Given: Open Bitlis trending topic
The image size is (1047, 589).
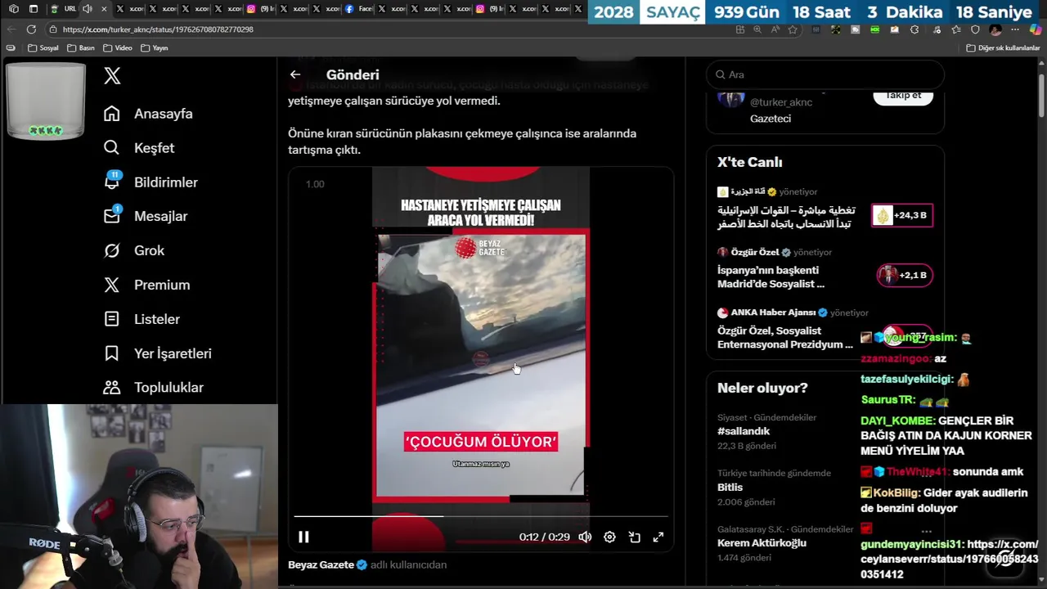Looking at the screenshot, I should [730, 487].
